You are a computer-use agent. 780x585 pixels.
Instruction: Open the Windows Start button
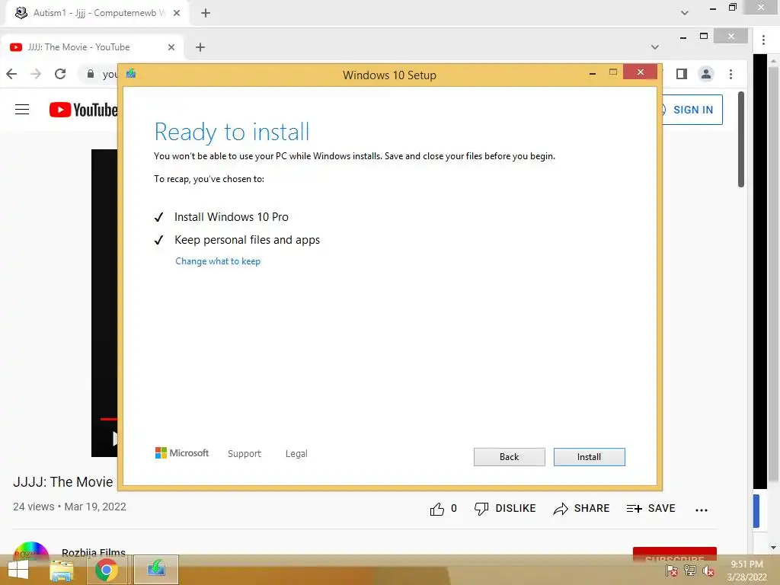click(x=18, y=570)
